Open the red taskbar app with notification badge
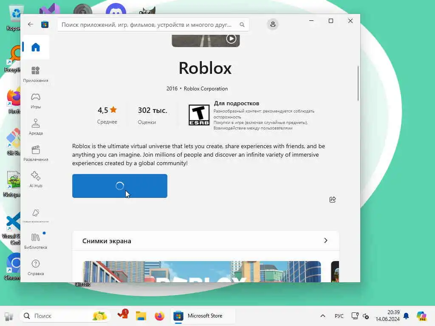Image resolution: width=435 pixels, height=326 pixels. 122,315
